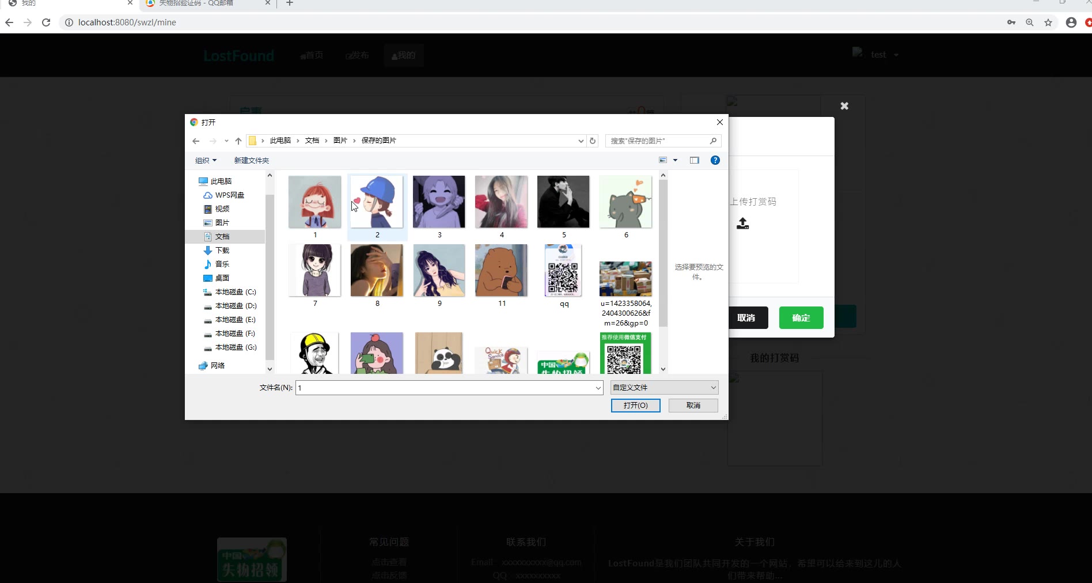
Task: Open view options dropdown arrow
Action: (676, 160)
